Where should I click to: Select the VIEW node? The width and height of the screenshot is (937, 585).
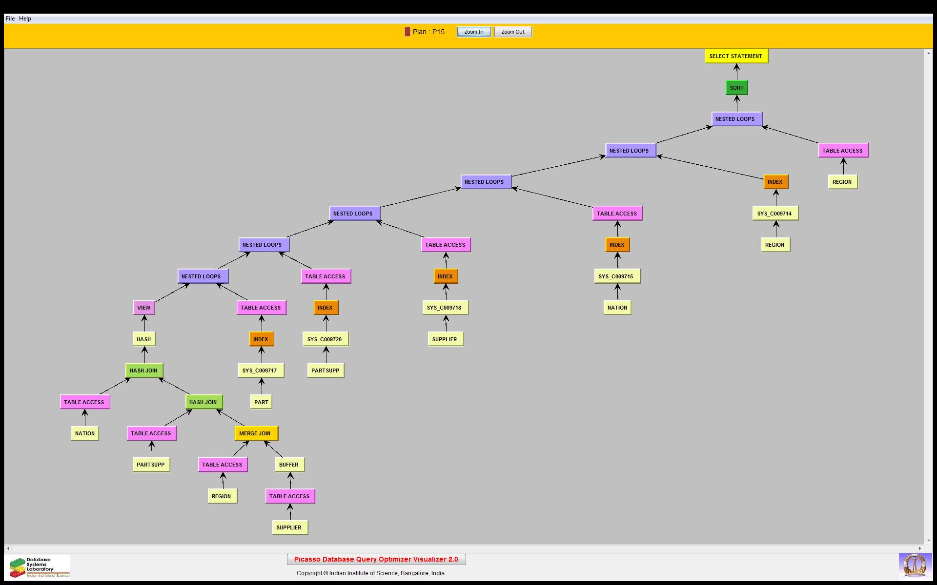pyautogui.click(x=144, y=308)
